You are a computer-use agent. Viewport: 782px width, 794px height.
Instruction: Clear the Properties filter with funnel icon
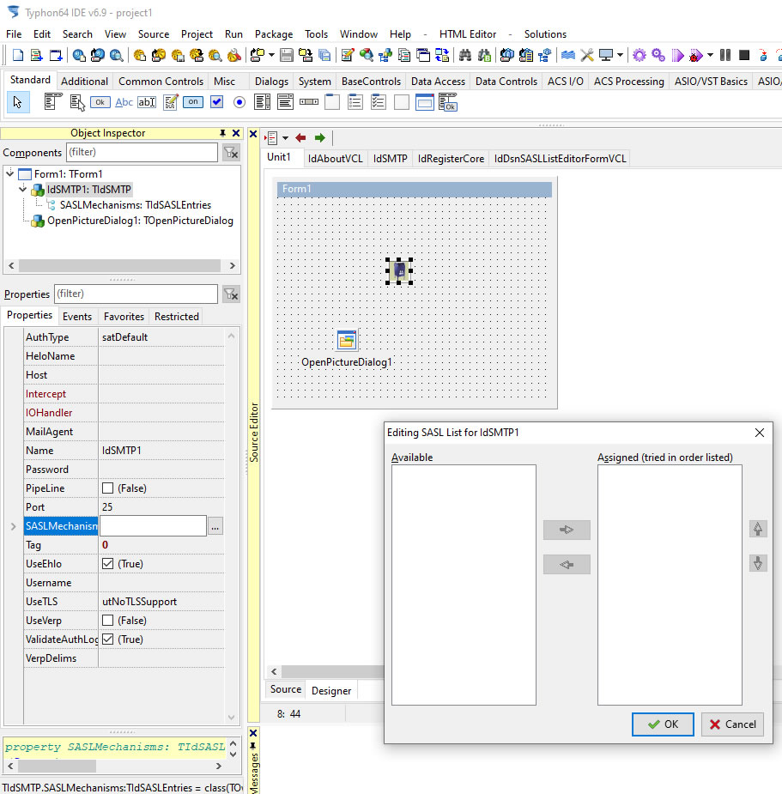(231, 294)
